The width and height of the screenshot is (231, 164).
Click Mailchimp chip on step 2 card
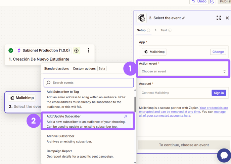click(x=22, y=98)
